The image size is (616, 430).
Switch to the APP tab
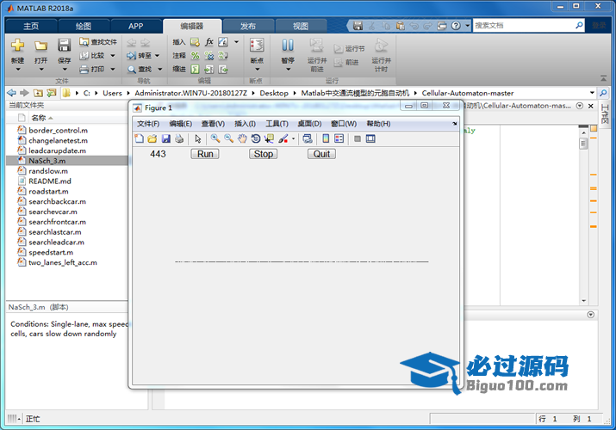coord(135,27)
